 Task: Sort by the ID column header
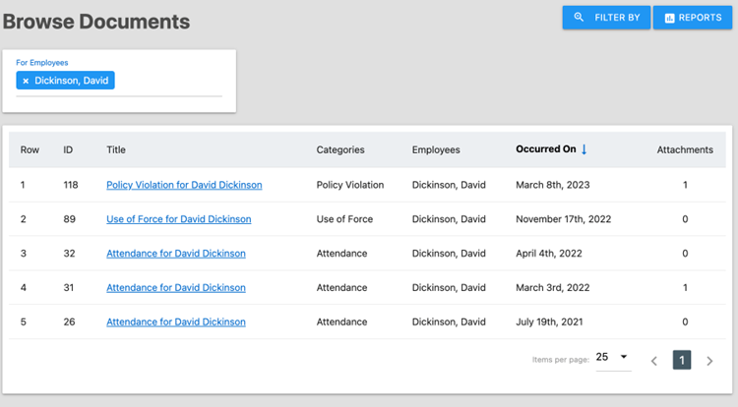click(68, 150)
